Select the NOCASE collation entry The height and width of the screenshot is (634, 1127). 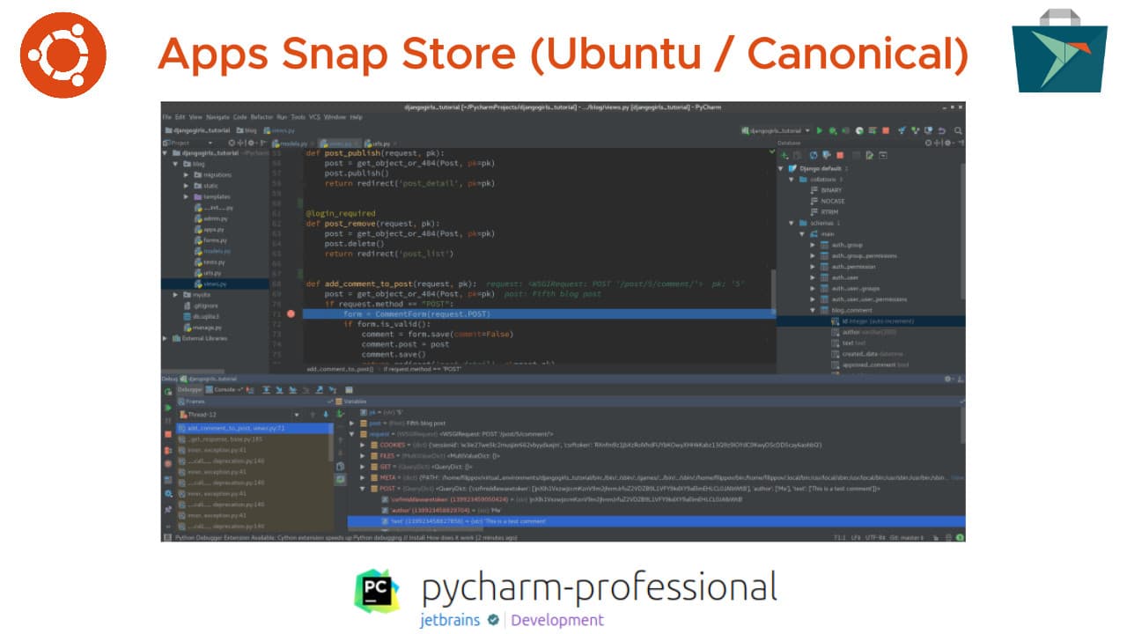point(826,201)
